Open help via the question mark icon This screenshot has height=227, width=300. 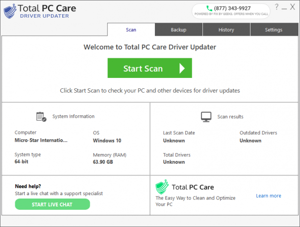(x=276, y=7)
